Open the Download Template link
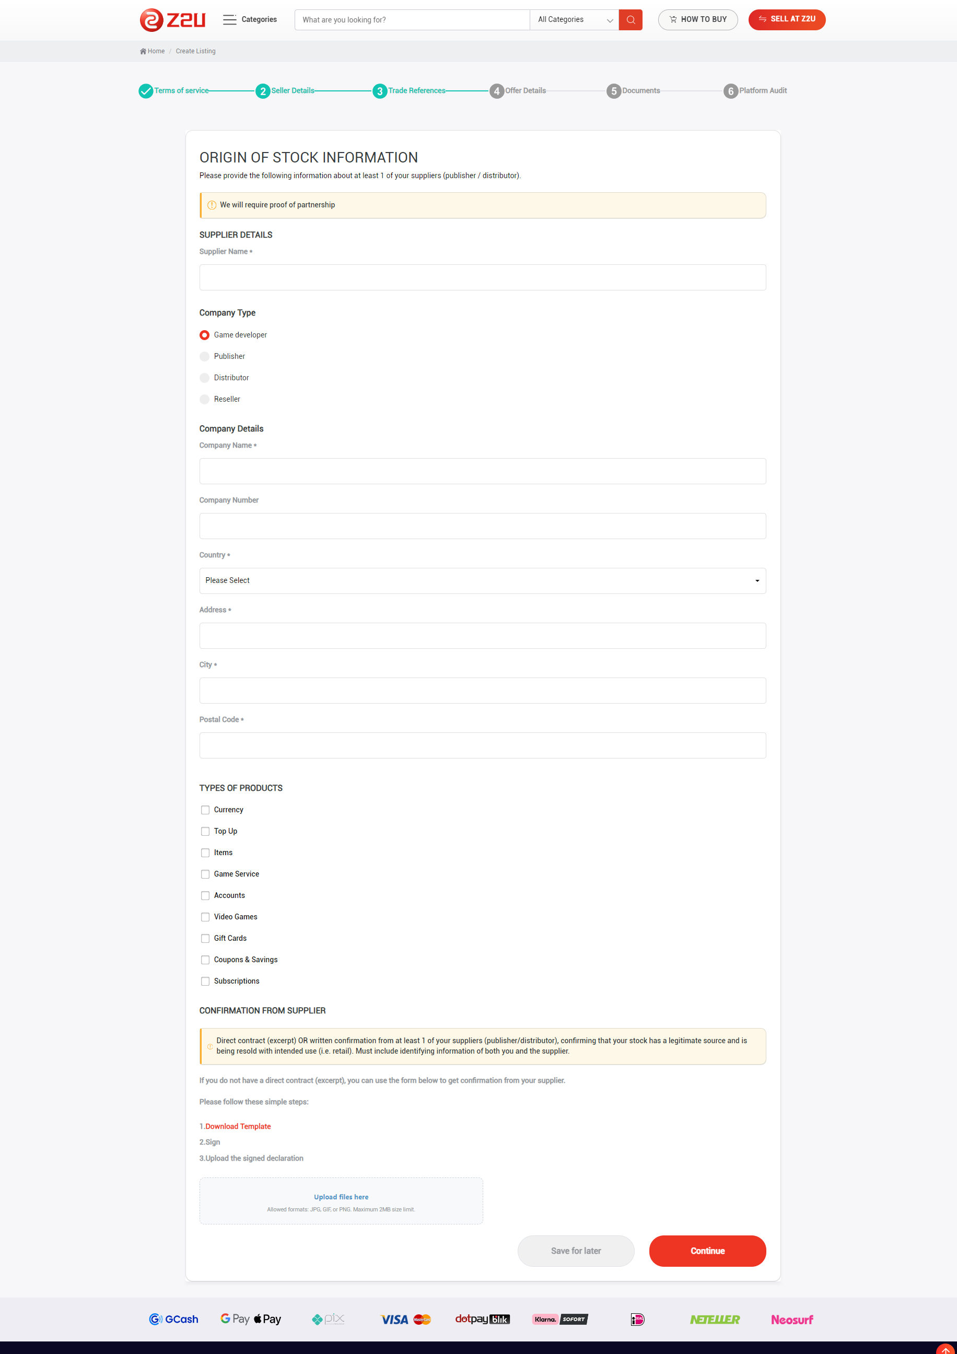This screenshot has height=1354, width=957. [x=238, y=1126]
